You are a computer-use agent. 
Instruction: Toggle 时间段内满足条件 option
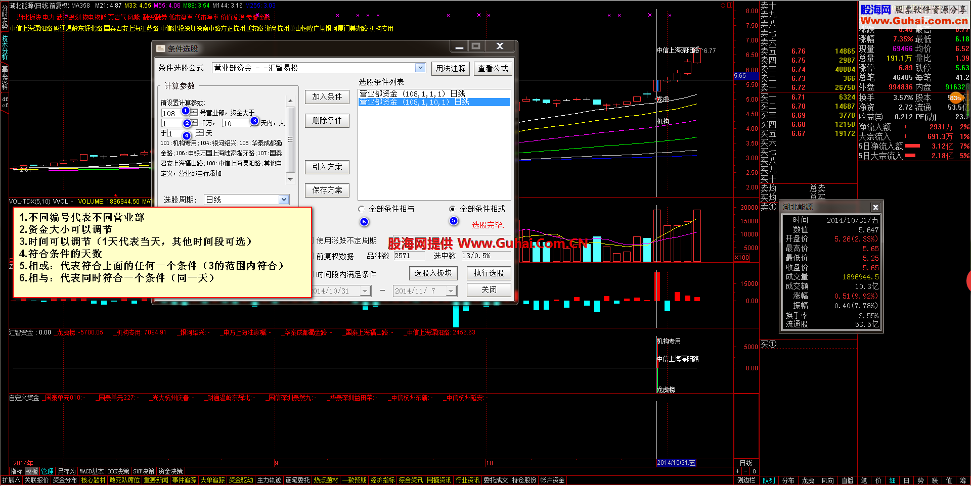(346, 275)
